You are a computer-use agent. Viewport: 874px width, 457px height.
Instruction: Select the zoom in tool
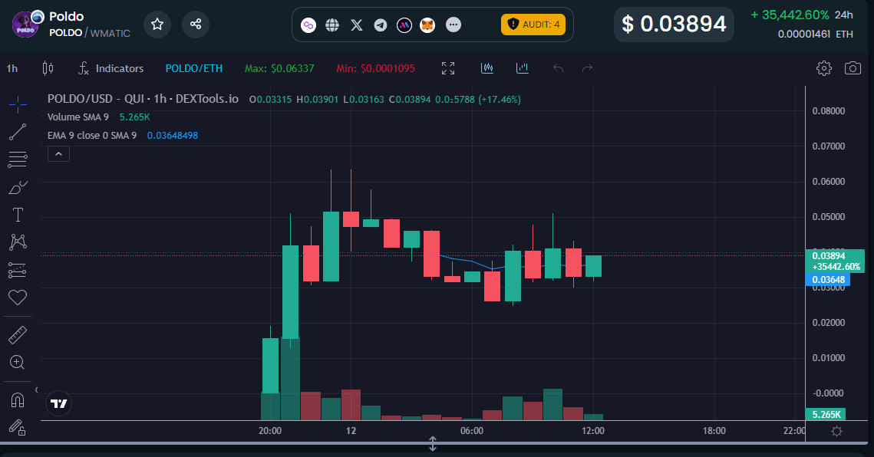18,362
